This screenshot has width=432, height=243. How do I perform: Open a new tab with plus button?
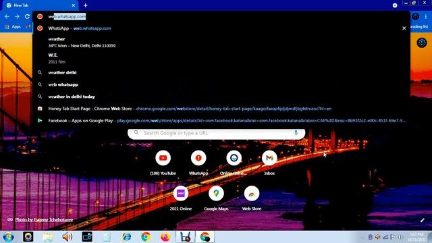pyautogui.click(x=86, y=5)
